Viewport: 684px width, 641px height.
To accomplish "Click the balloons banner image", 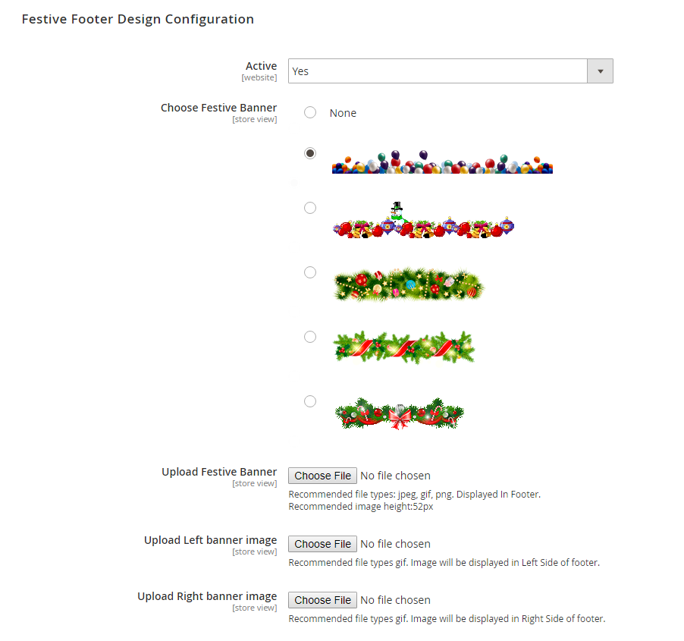I will 442,162.
